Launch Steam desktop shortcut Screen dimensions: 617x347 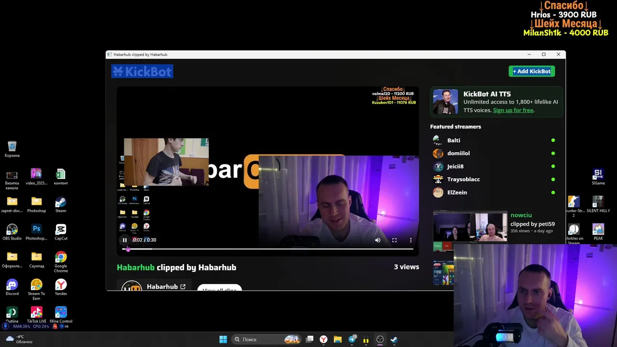[61, 204]
